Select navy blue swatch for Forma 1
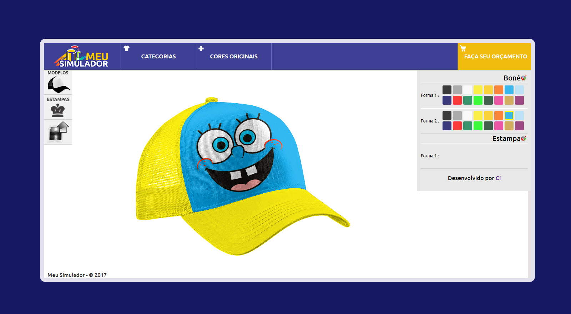 (x=447, y=100)
